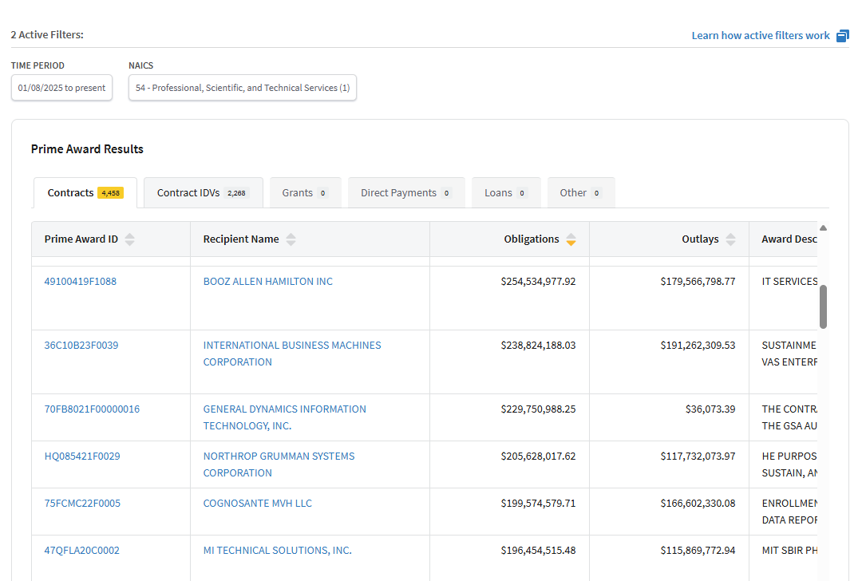Open award 49100419F1088 details

[x=80, y=282]
